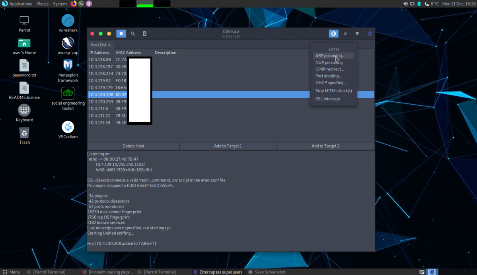Click the X stop-MITM toolbar icon
This screenshot has width=477, height=275.
tap(345, 33)
